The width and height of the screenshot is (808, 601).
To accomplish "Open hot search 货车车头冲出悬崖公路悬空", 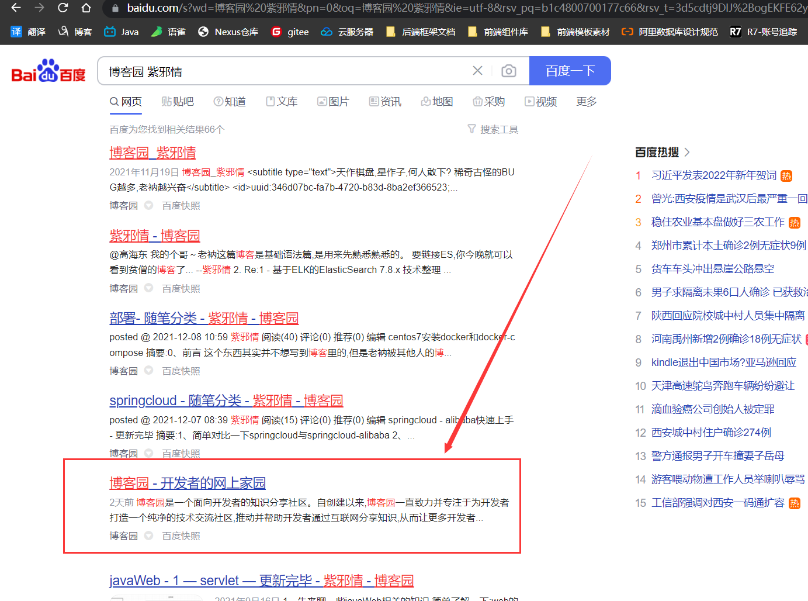I will (713, 269).
